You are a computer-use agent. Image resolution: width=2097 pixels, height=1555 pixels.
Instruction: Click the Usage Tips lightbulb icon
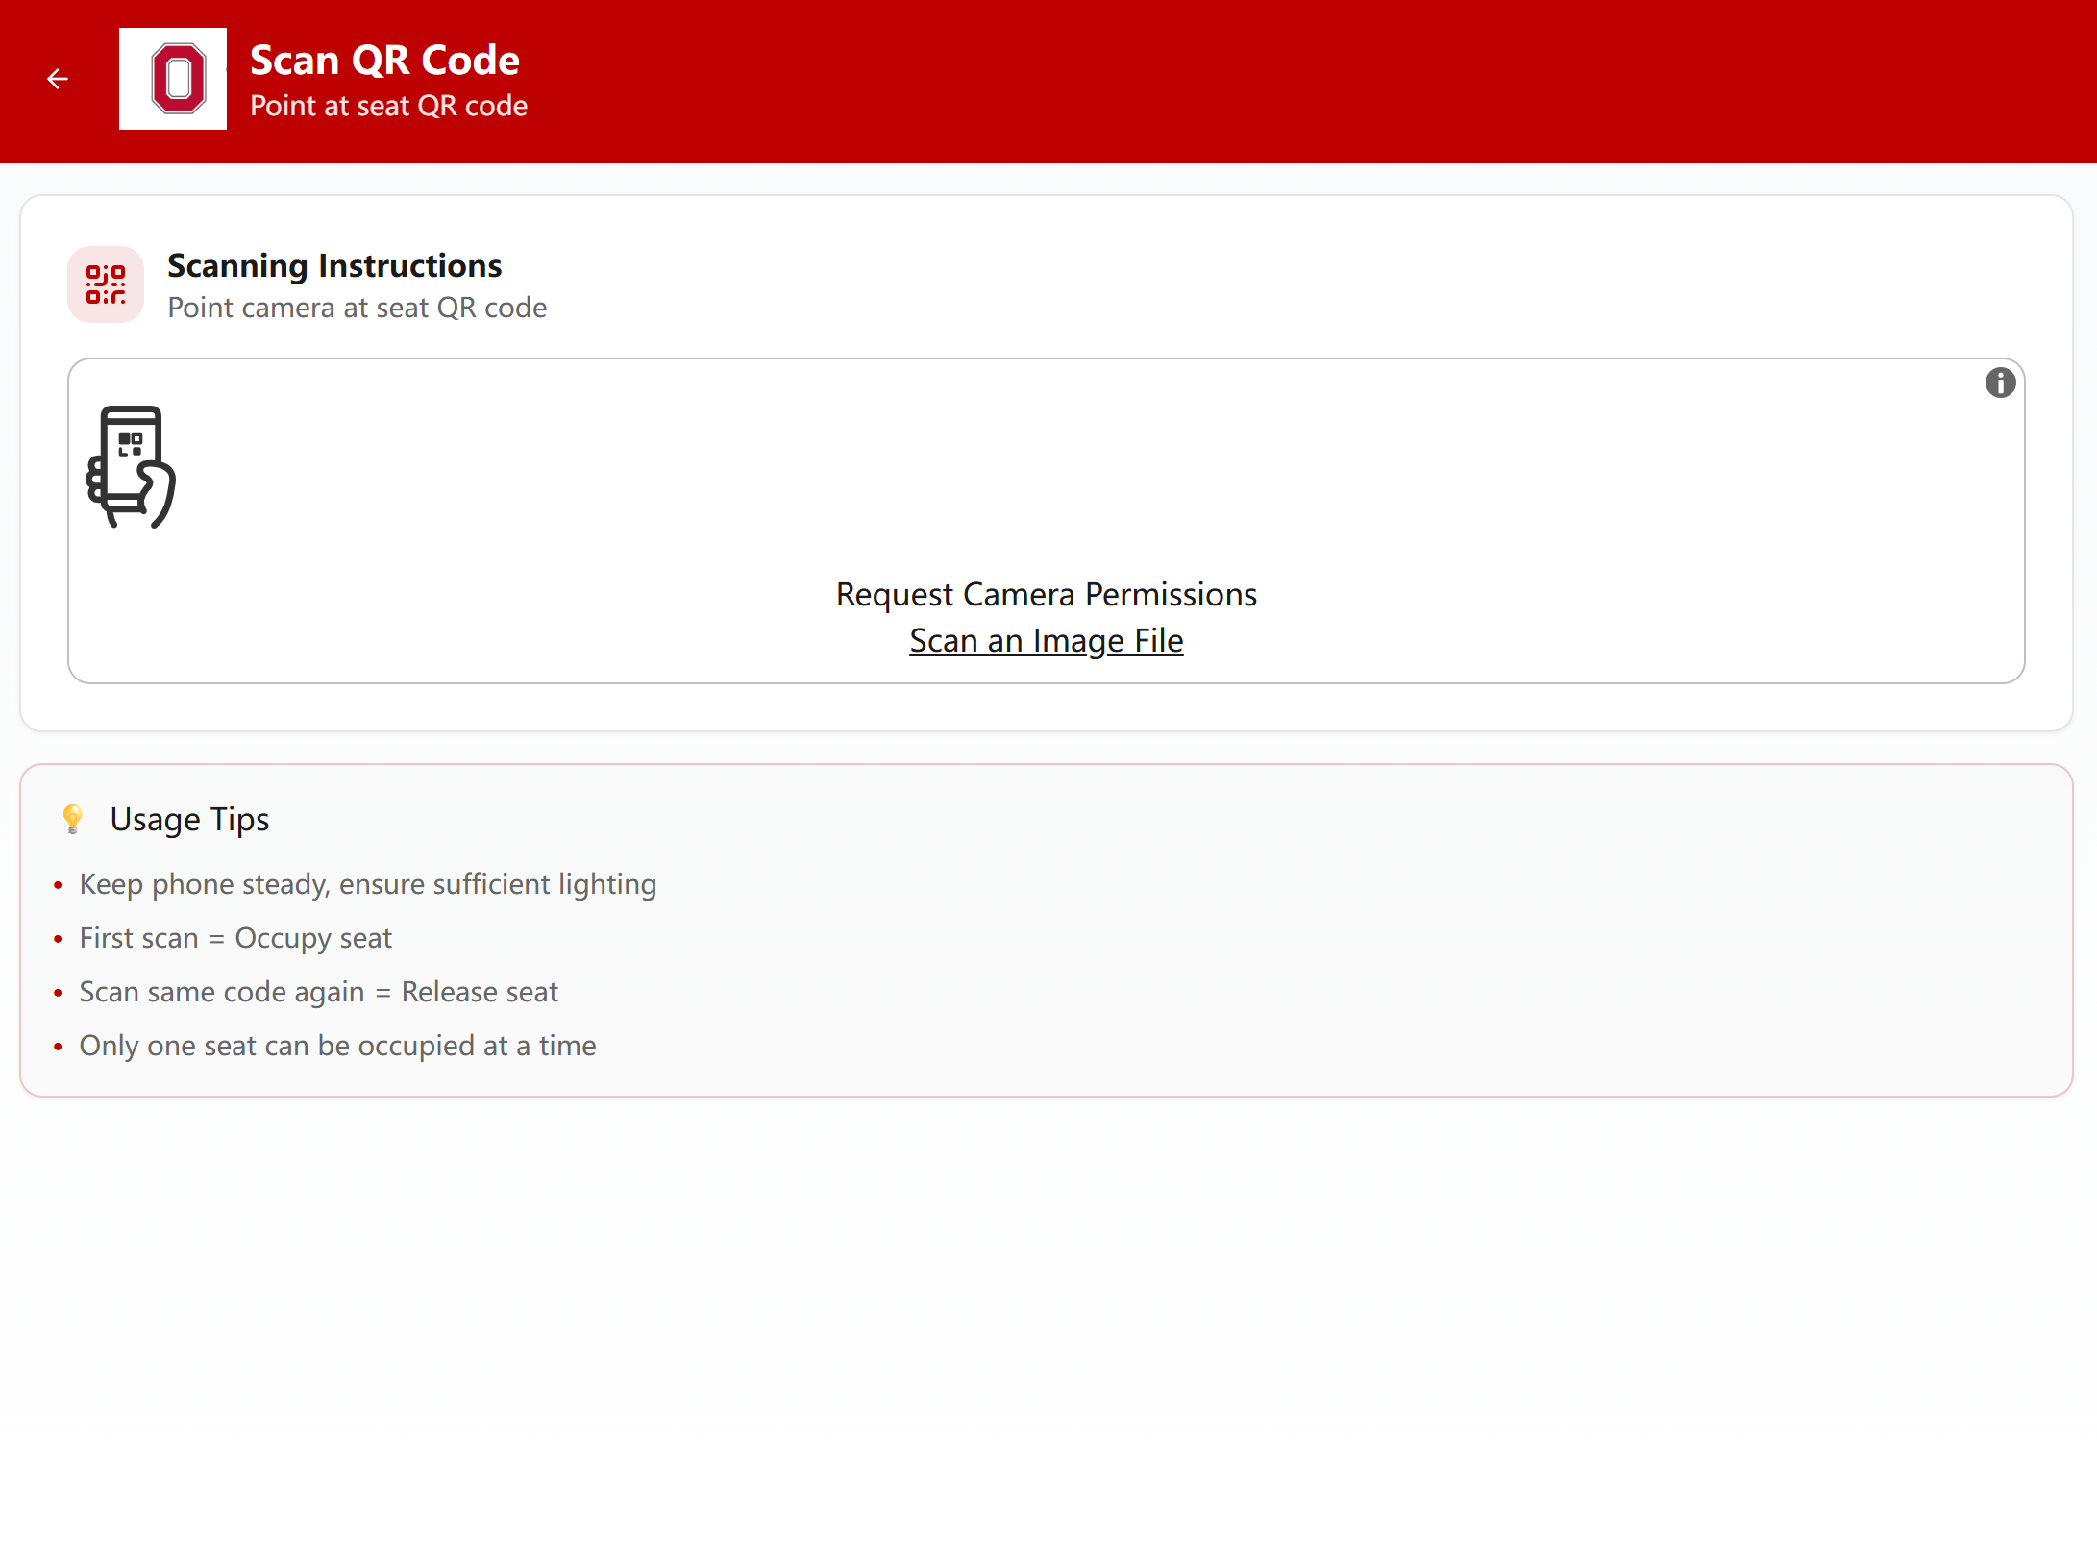(73, 819)
